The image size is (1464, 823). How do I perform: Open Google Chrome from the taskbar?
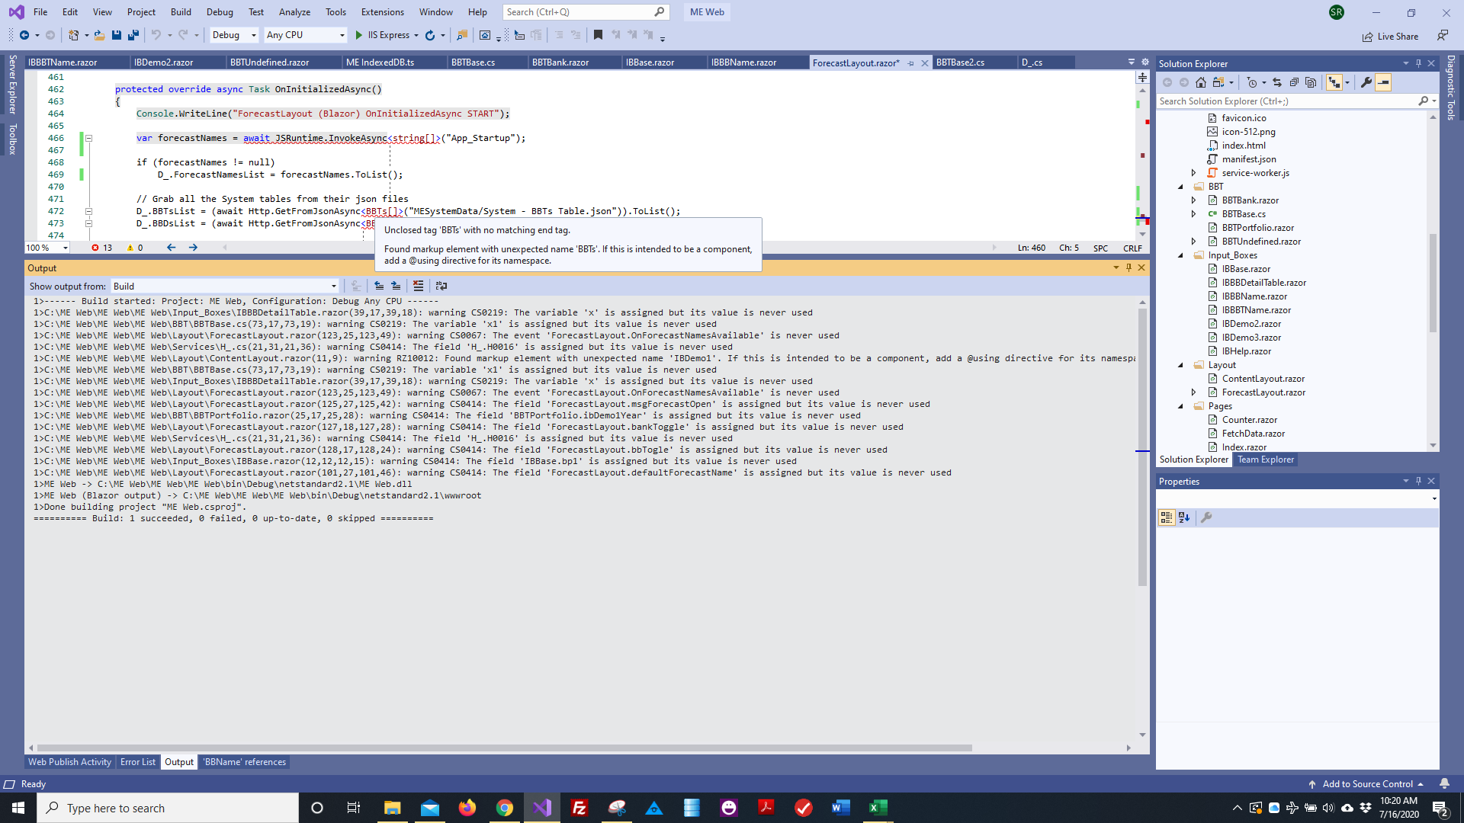click(x=505, y=807)
